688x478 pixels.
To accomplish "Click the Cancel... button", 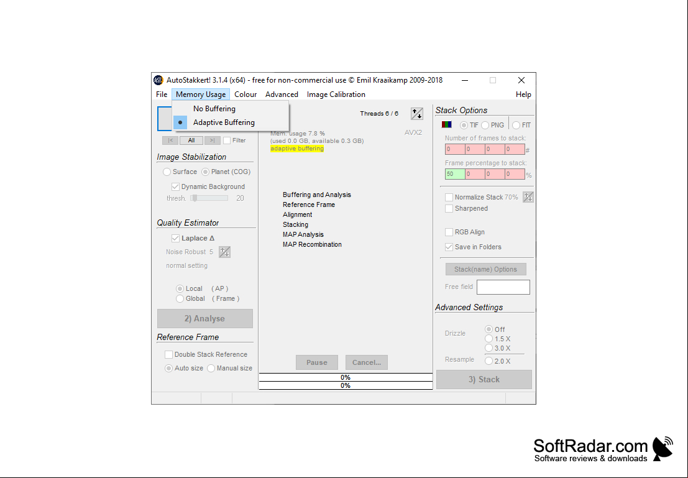I will click(367, 362).
